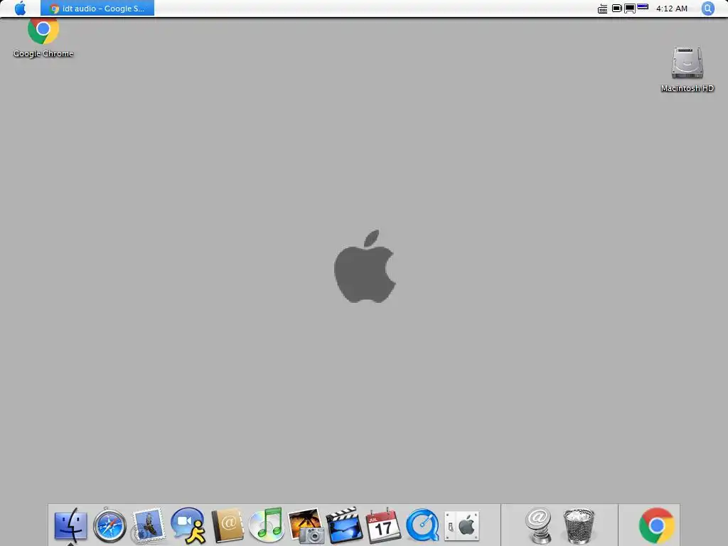728x546 pixels.
Task: Open Mail stamp icon in the dock
Action: 148,526
